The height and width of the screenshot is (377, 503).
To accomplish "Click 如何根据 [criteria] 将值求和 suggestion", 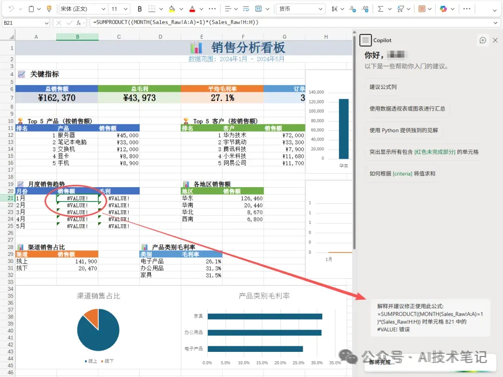I will click(x=402, y=174).
